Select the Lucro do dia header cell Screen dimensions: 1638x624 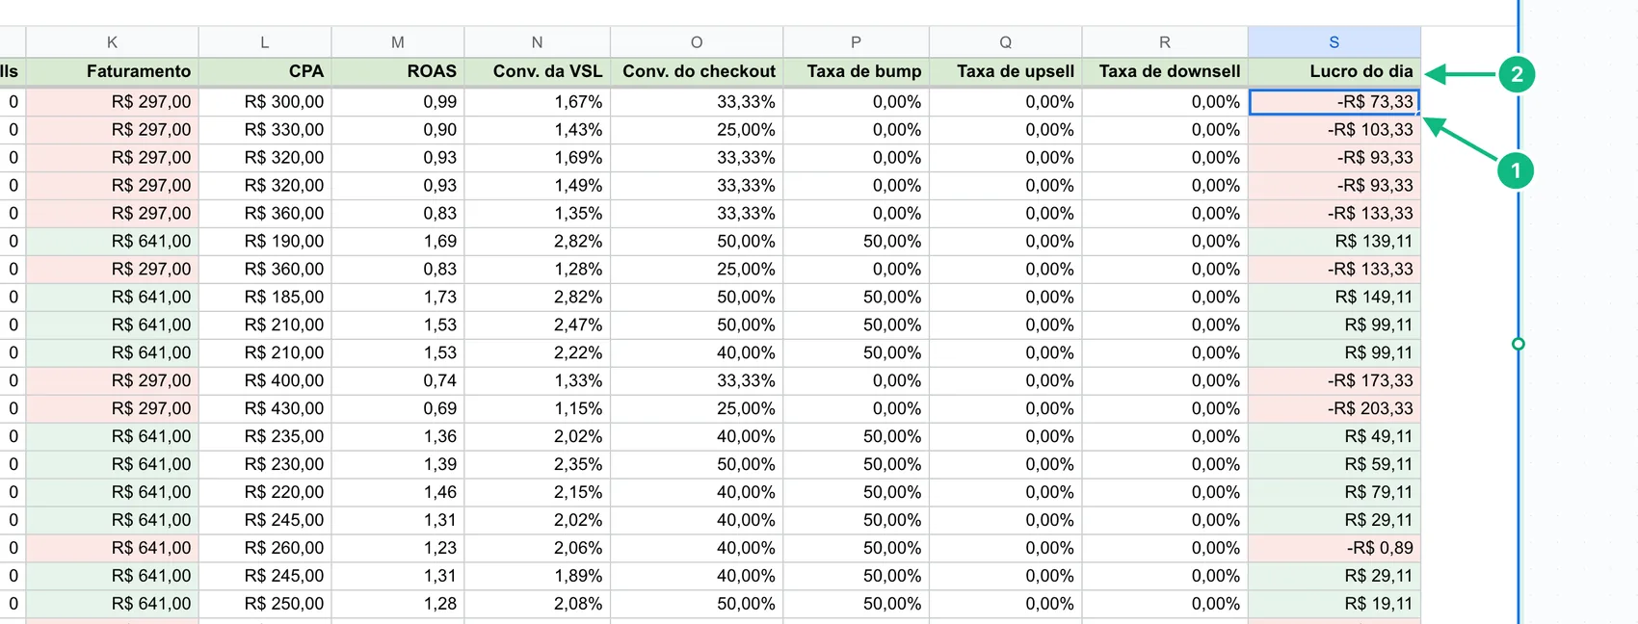tap(1334, 71)
